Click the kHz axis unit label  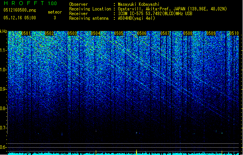pyautogui.click(x=3, y=31)
